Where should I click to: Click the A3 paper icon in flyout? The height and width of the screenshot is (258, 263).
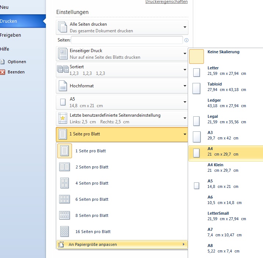197,137
